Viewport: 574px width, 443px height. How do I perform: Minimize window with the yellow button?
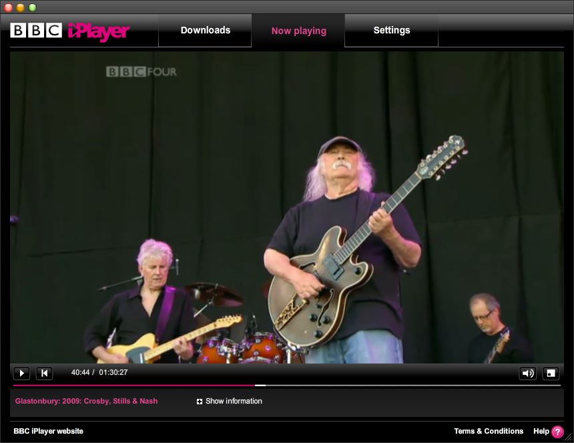point(21,7)
